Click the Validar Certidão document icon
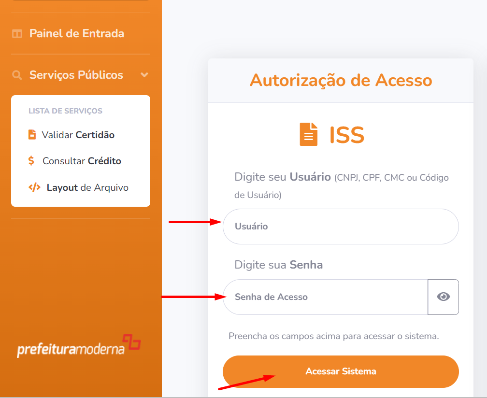 click(32, 135)
